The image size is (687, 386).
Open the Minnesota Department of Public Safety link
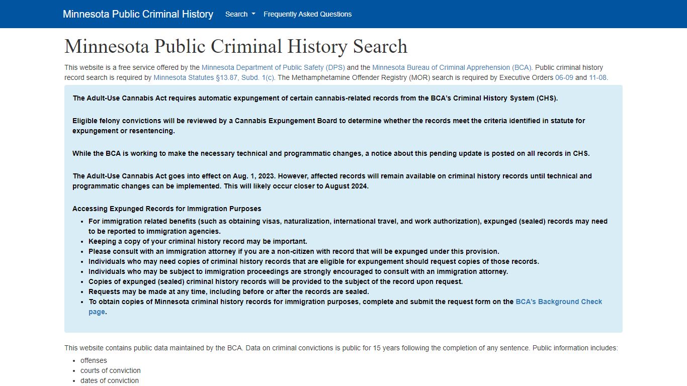point(273,67)
